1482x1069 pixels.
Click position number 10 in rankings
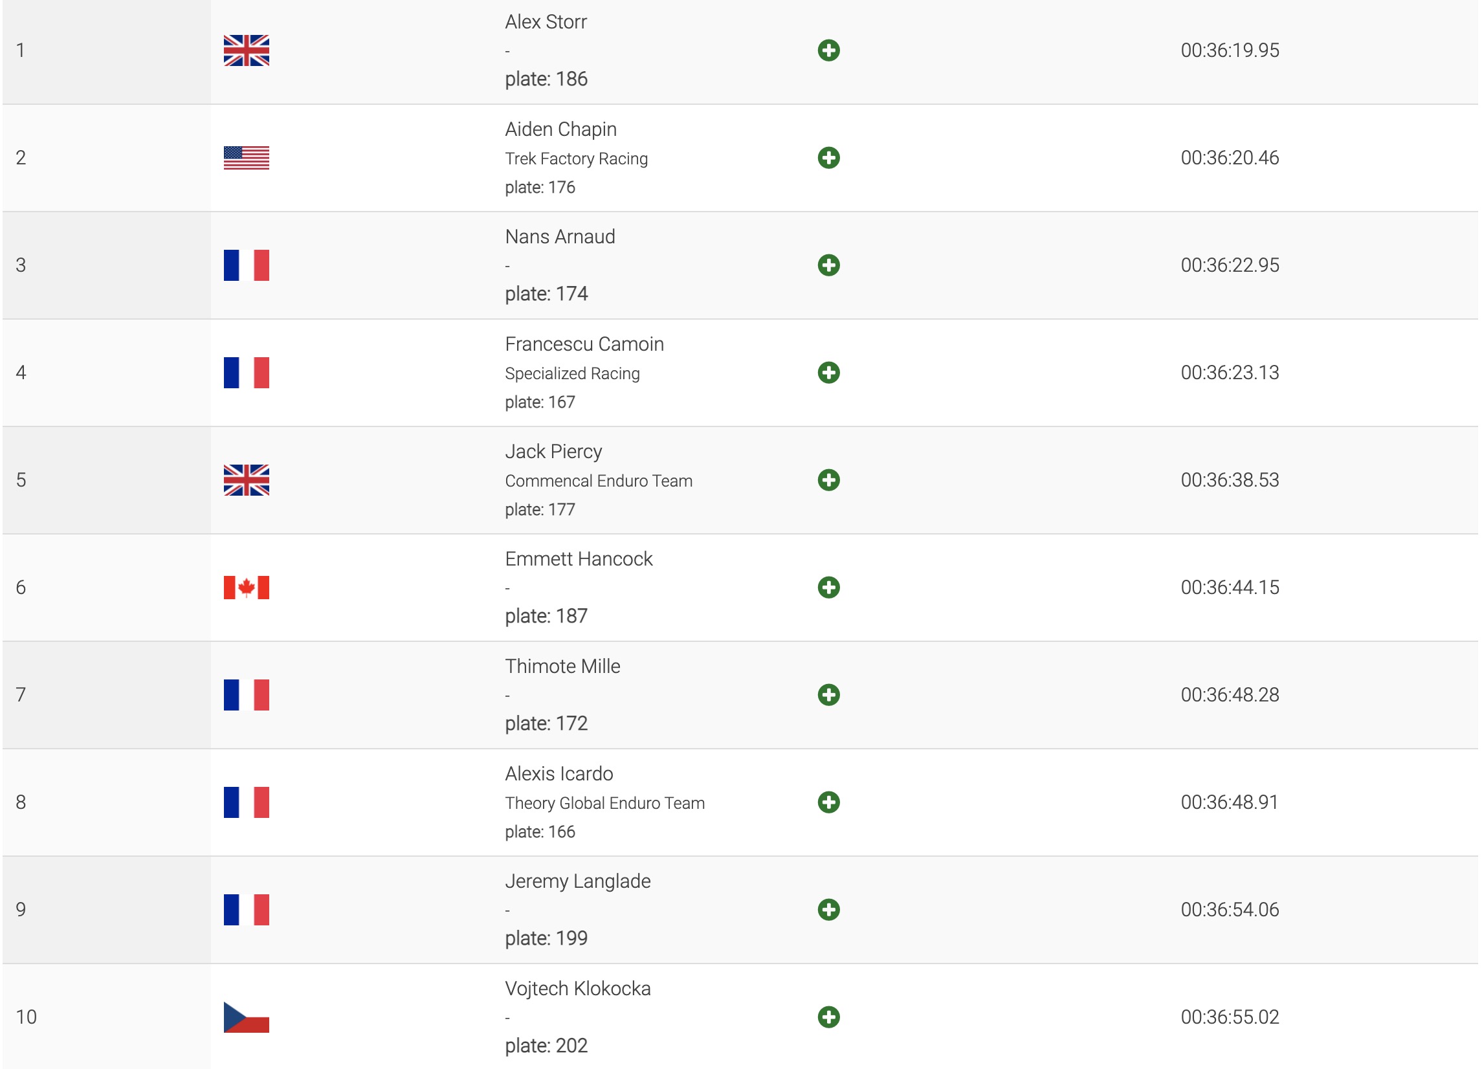coord(26,1017)
